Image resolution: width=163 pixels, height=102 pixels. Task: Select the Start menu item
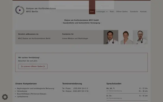pyautogui.click(x=92, y=11)
